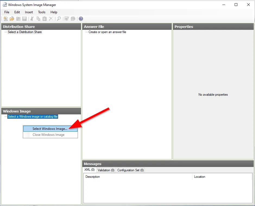This screenshot has width=255, height=206.
Task: Switch to the XML (0) tab
Action: pos(89,170)
